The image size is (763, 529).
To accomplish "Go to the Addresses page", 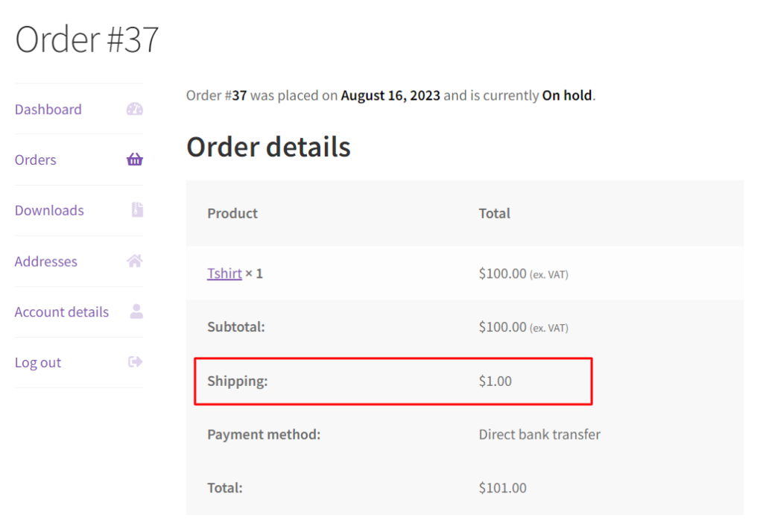I will [45, 261].
